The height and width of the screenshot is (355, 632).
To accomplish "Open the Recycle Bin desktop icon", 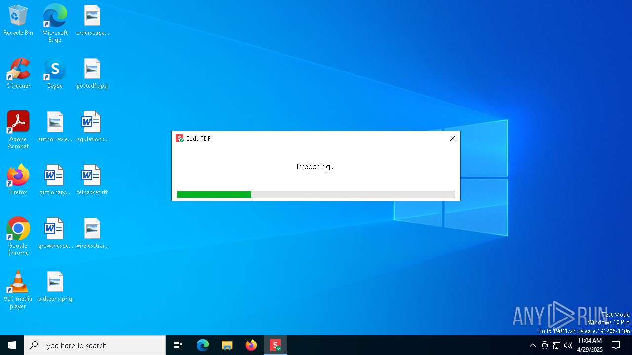I will (18, 21).
